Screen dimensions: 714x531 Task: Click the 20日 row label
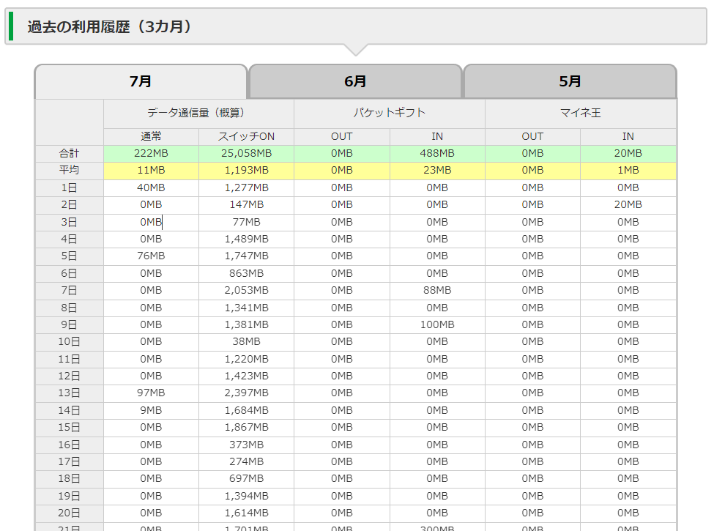coord(70,513)
